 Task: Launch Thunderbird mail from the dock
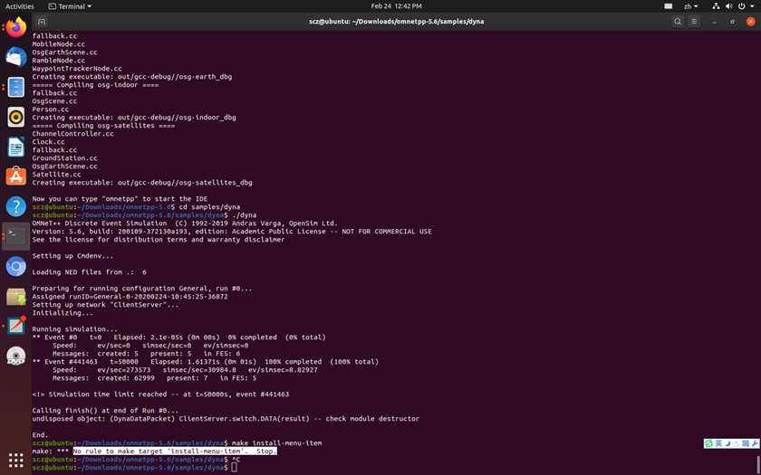(x=16, y=57)
